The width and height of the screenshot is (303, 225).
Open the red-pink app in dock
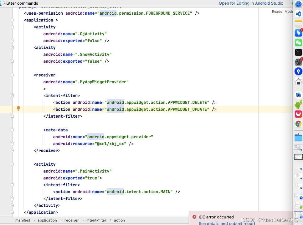pyautogui.click(x=298, y=114)
